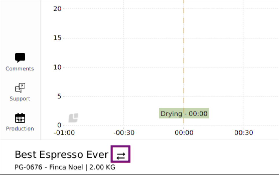Click the 20 value on vertical axis
The height and width of the screenshot is (175, 279).
[57, 9]
